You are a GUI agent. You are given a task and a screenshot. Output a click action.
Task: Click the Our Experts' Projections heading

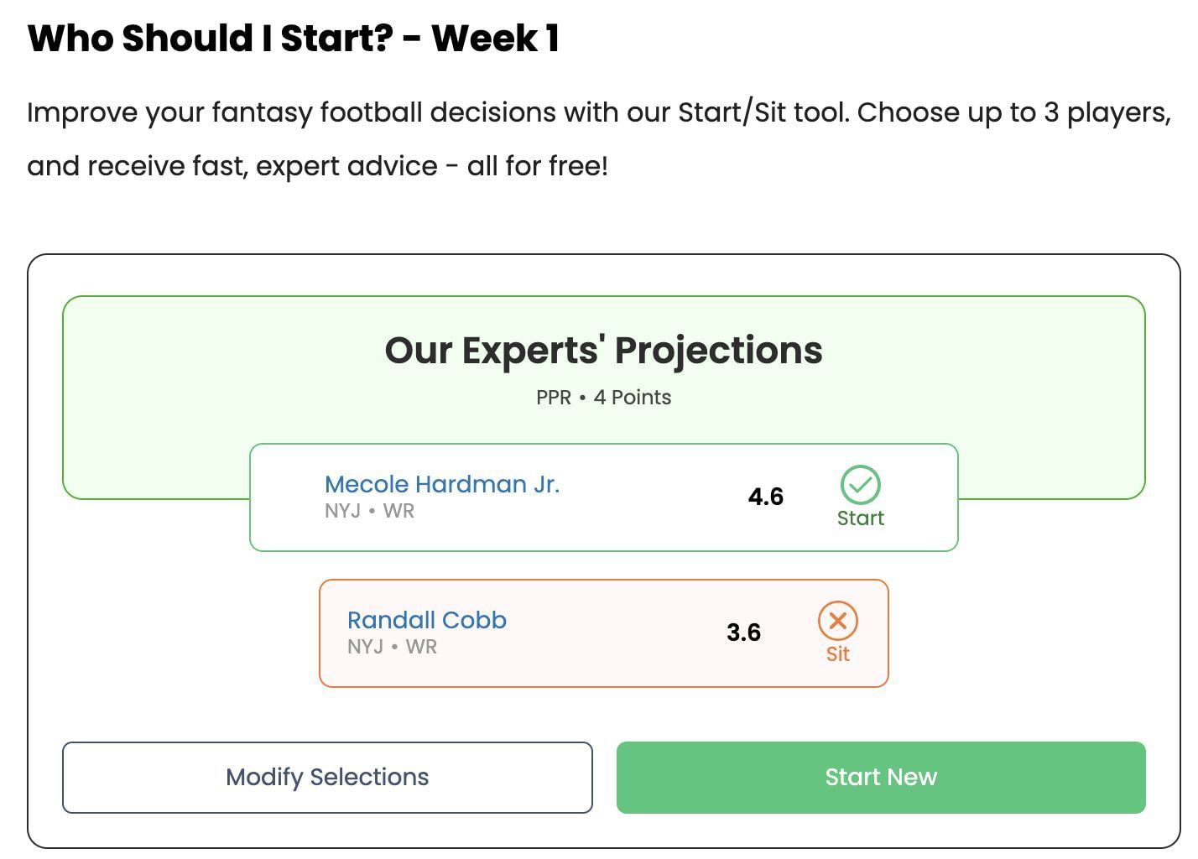pos(603,351)
